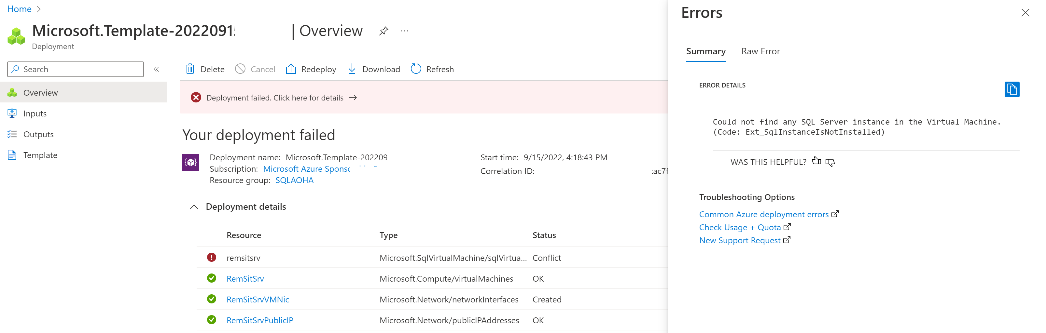
Task: Collapse the sidebar with double chevron
Action: (x=156, y=69)
